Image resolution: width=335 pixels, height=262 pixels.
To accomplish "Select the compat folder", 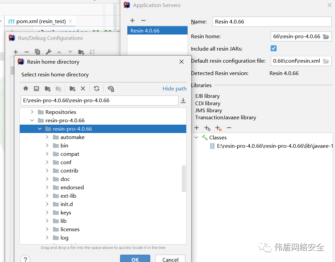I will point(70,154).
